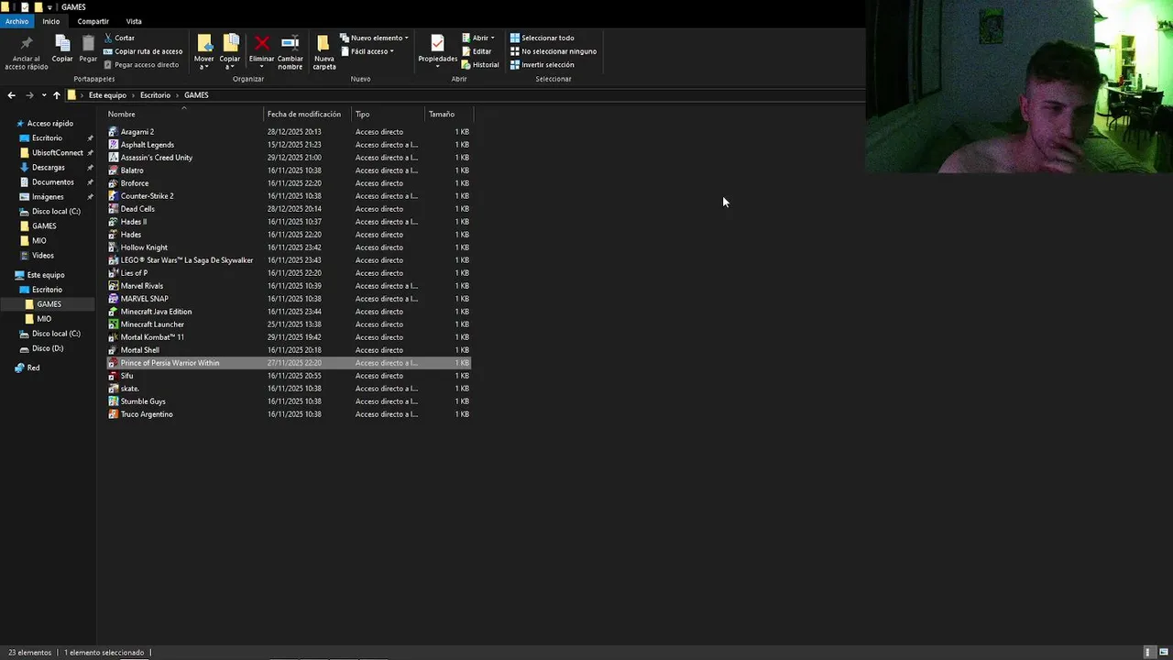
Task: Click Invertir selección
Action: pyautogui.click(x=542, y=65)
